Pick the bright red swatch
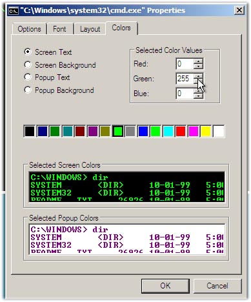 coord(181,131)
